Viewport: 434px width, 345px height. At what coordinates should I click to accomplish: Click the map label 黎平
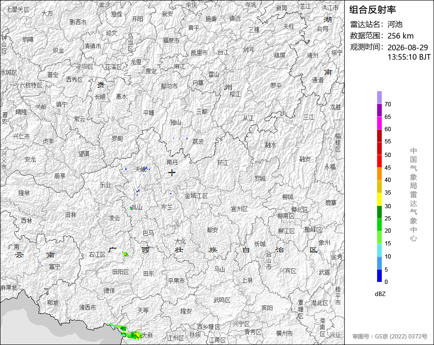[x=276, y=86]
